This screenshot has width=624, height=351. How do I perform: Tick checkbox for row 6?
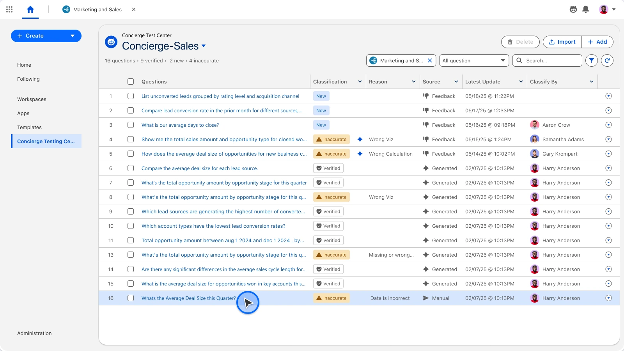coord(131,168)
